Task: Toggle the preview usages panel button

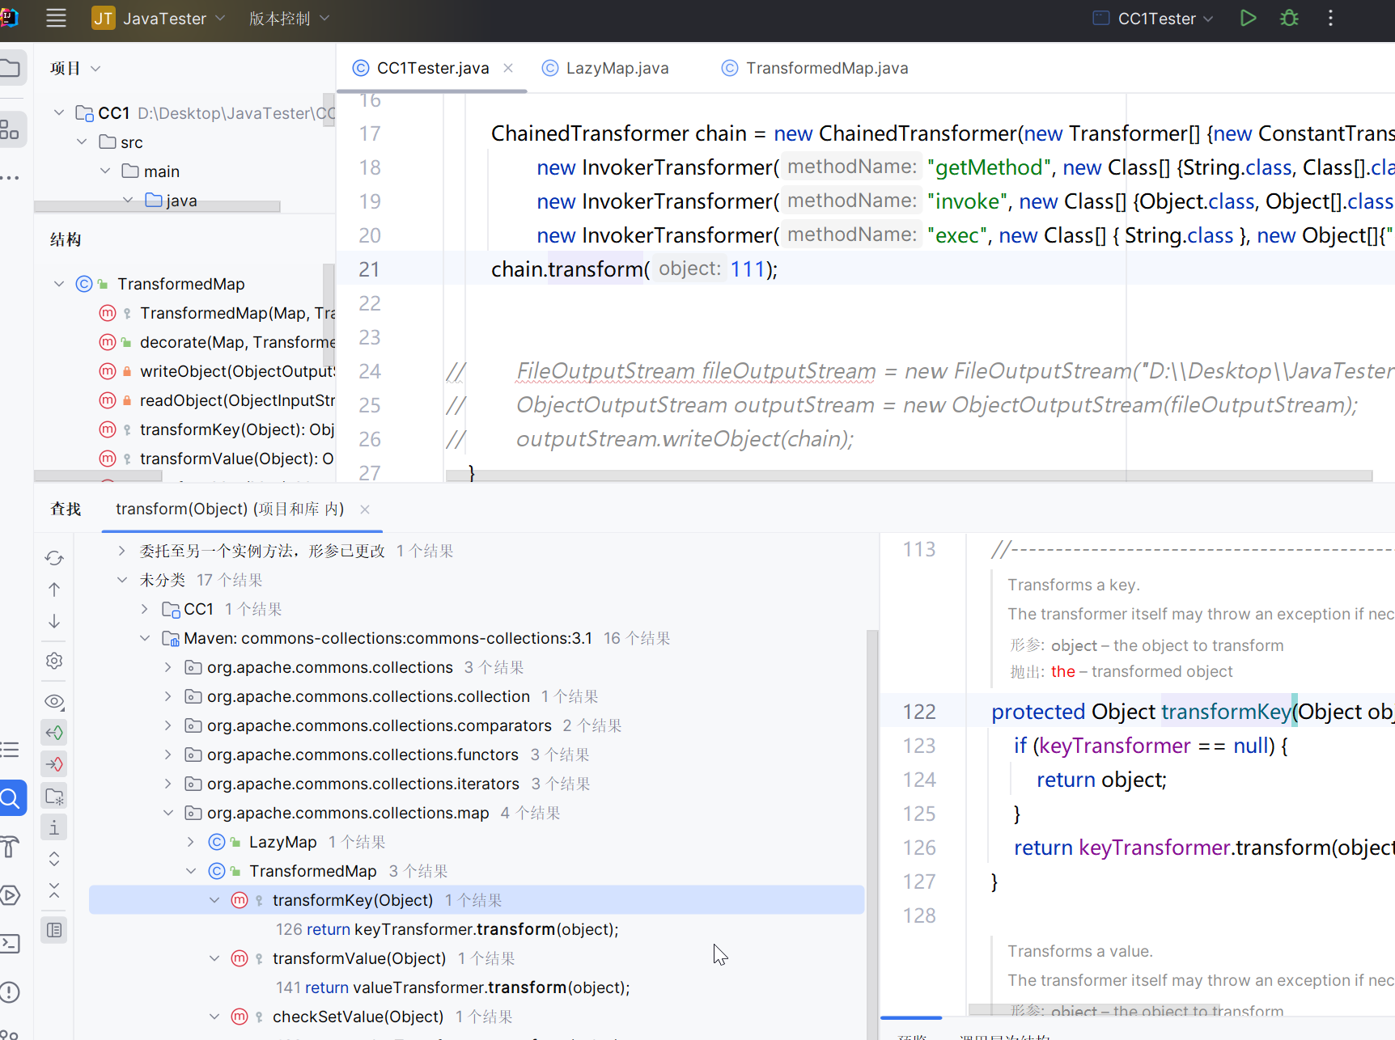Action: pos(54,930)
